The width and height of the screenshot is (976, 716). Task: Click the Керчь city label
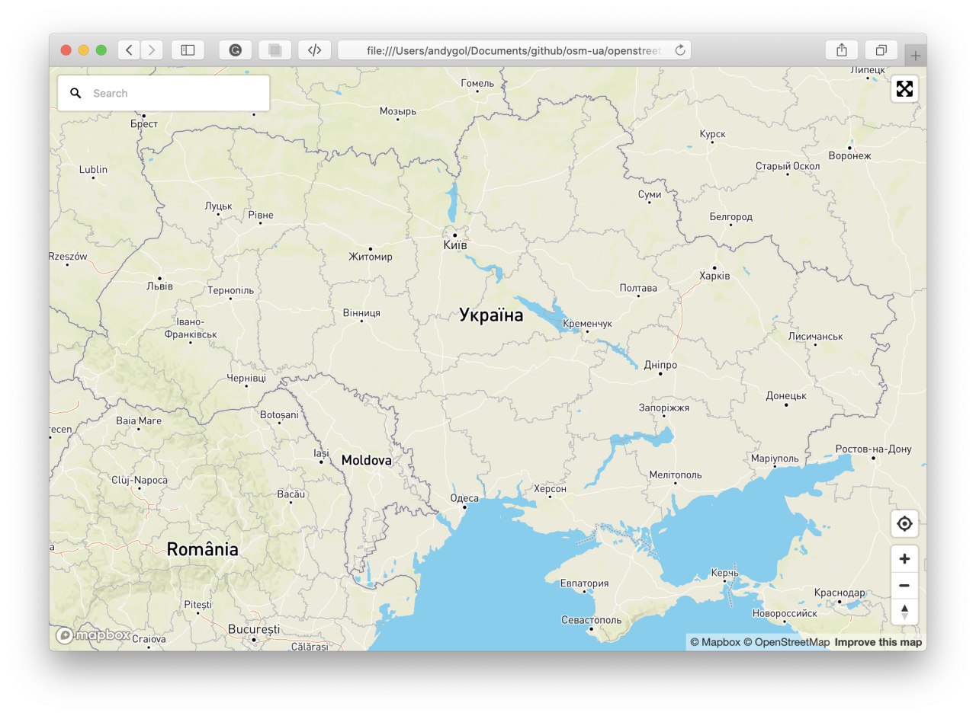click(x=724, y=572)
